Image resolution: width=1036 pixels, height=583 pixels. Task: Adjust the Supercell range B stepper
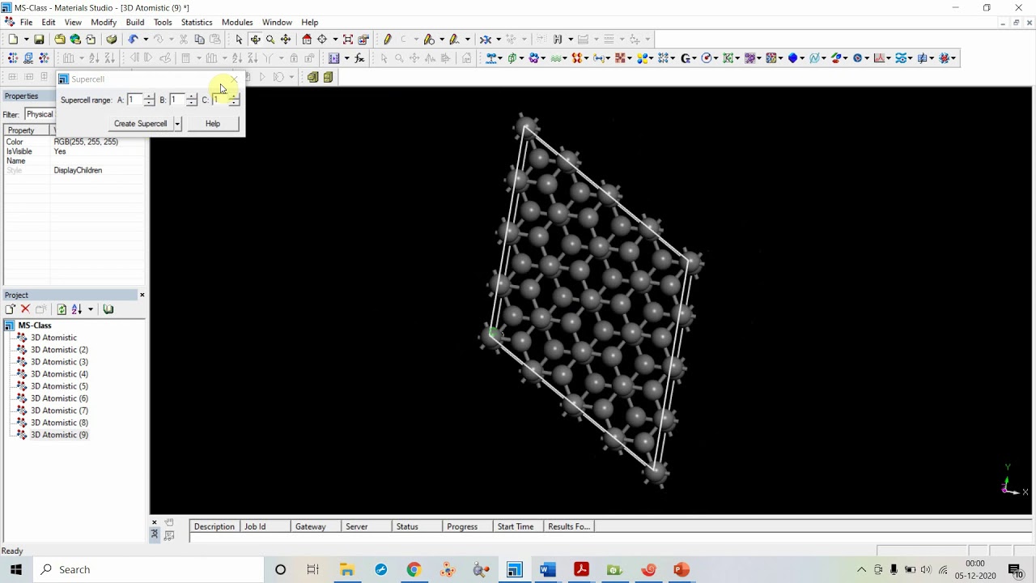coord(191,100)
